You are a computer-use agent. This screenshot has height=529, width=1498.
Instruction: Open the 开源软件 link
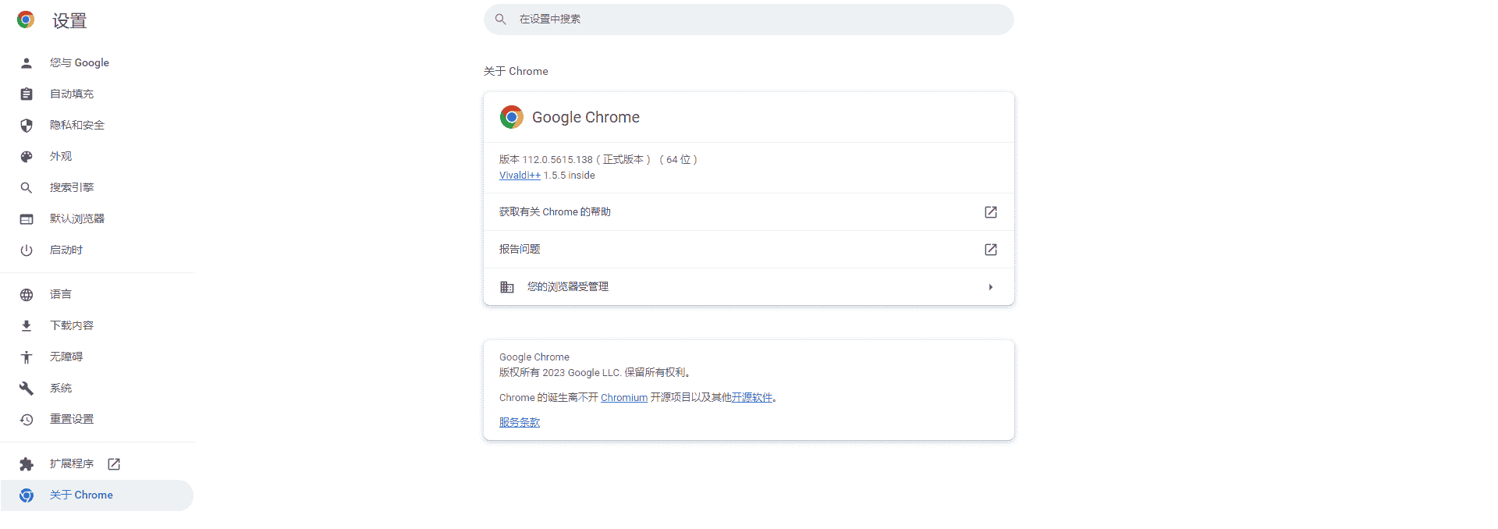(x=752, y=398)
